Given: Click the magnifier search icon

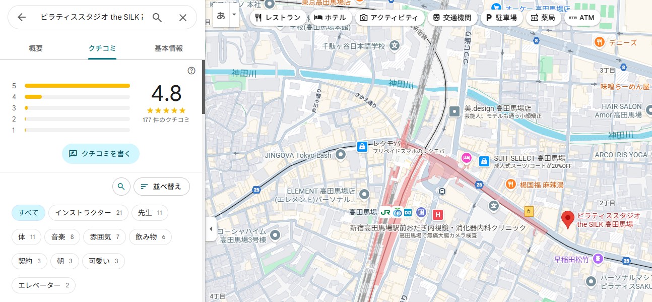Looking at the screenshot, I should (x=157, y=18).
